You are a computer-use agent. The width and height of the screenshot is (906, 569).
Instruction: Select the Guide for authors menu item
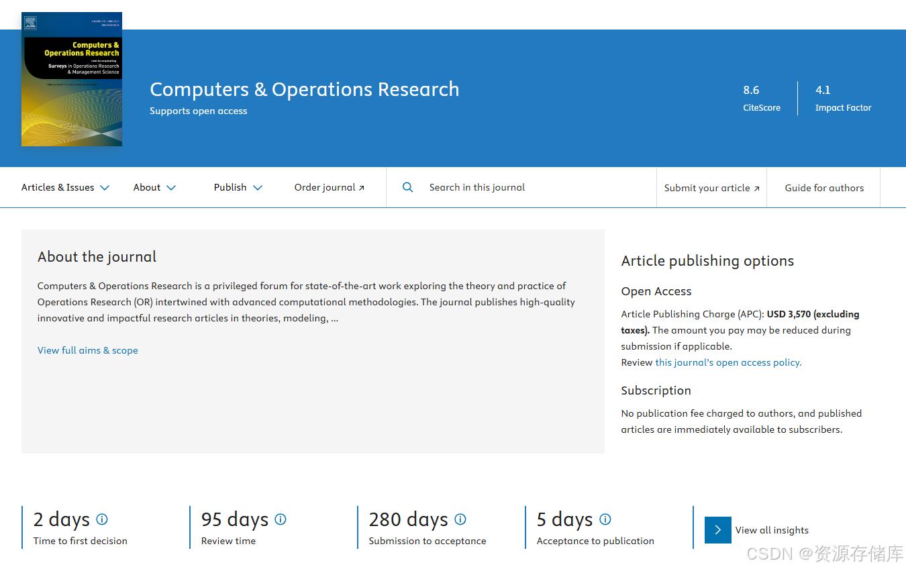(x=823, y=188)
